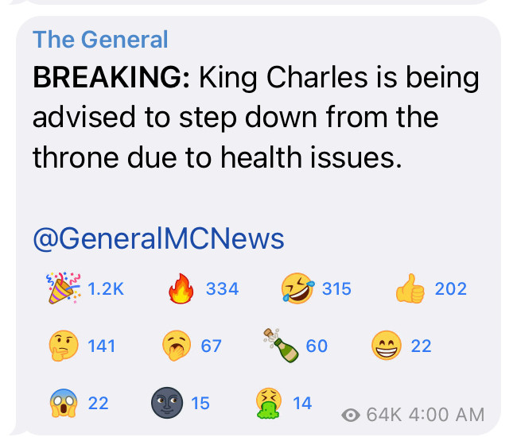The image size is (517, 437).
Task: Toggle the 202 thumbs up count
Action: coord(450,289)
